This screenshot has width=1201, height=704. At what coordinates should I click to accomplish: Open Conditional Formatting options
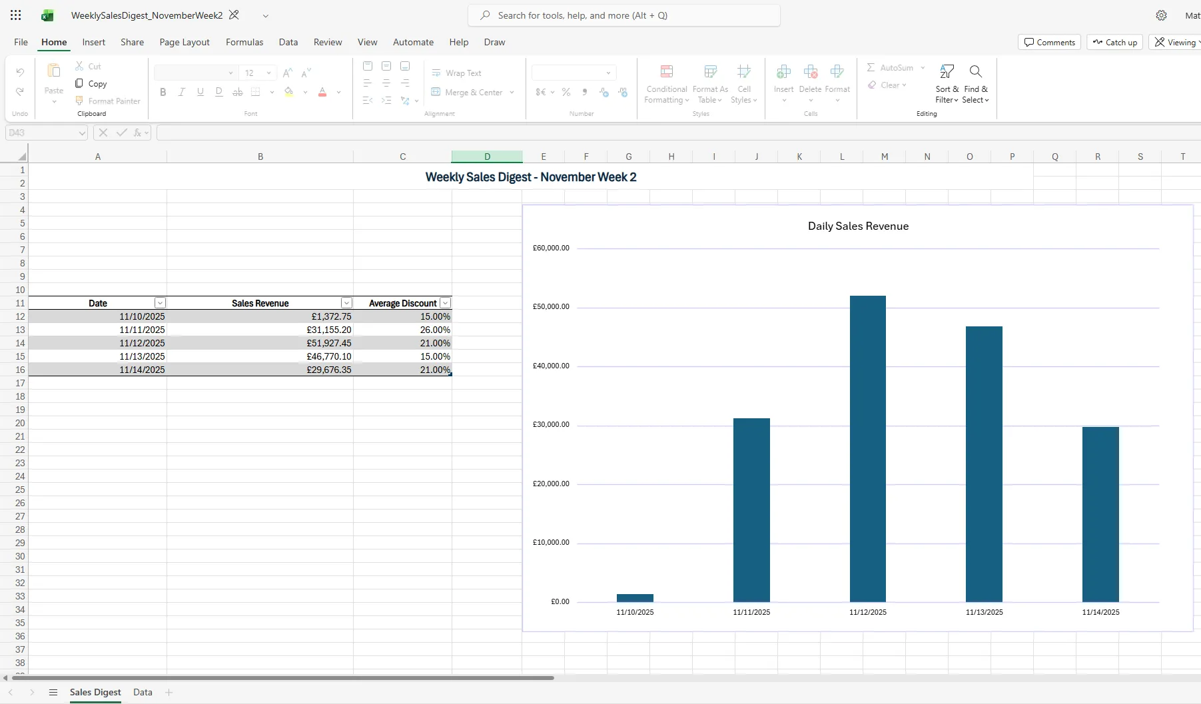point(667,85)
